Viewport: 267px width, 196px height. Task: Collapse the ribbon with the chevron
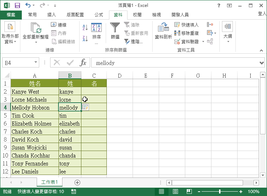(262, 50)
